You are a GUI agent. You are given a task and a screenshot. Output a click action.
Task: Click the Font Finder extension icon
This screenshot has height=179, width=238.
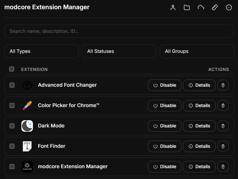click(x=27, y=146)
